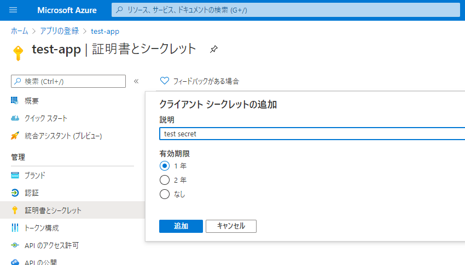Open 概要 overview grid icon
The width and height of the screenshot is (465, 265).
pos(15,101)
